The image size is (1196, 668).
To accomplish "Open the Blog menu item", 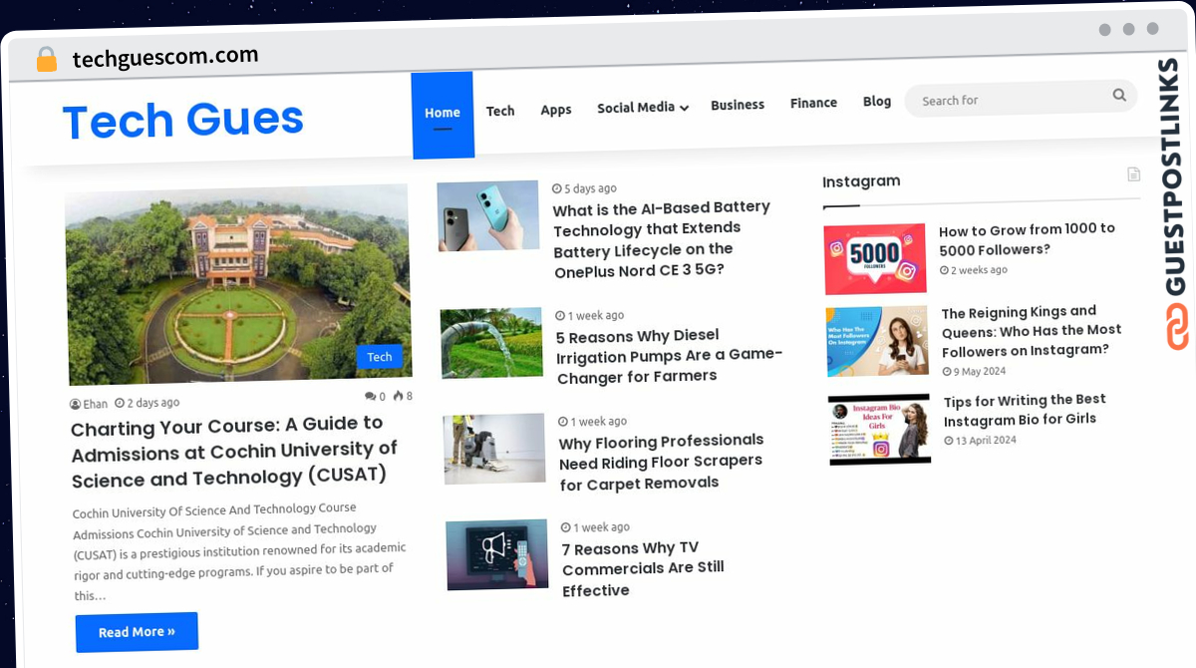I will (x=877, y=101).
